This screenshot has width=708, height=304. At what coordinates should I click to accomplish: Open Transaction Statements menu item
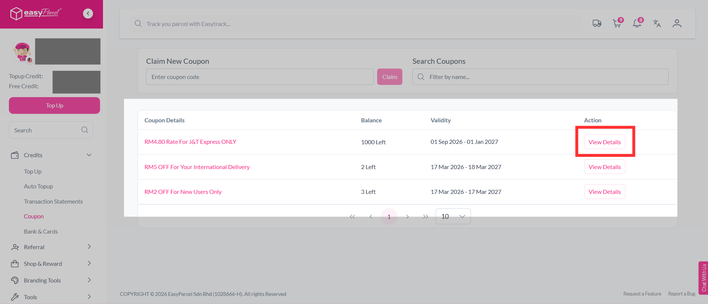coord(53,201)
